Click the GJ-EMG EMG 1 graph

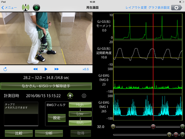click(x=148, y=107)
